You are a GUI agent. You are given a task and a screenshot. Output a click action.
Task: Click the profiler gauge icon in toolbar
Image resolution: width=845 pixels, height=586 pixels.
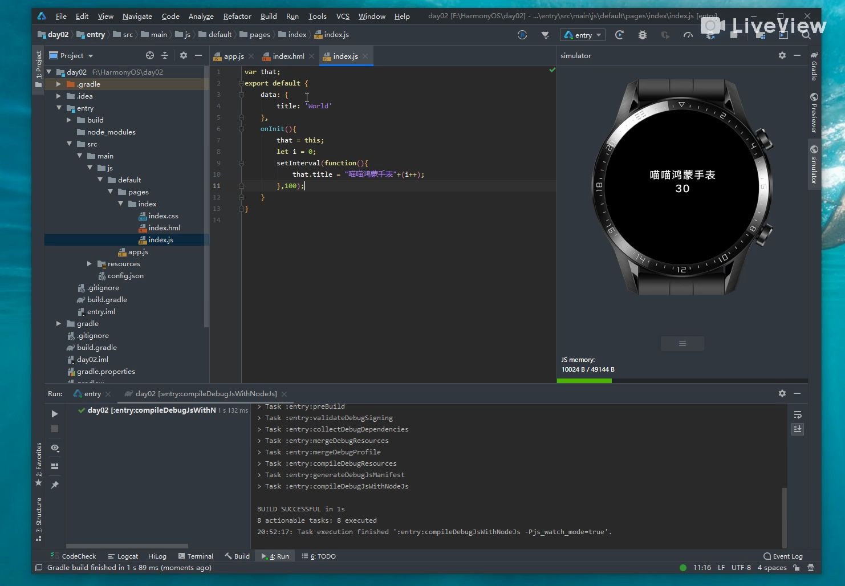coord(688,35)
